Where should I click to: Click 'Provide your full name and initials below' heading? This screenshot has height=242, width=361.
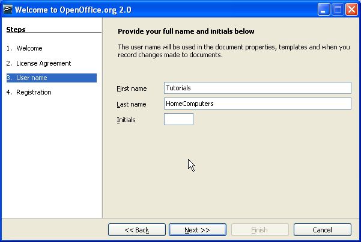point(186,31)
